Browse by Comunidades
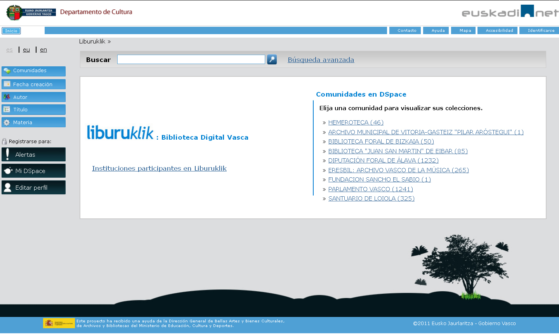The width and height of the screenshot is (559, 334). point(33,71)
